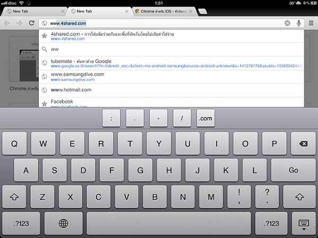Tap the D key

point(83,170)
